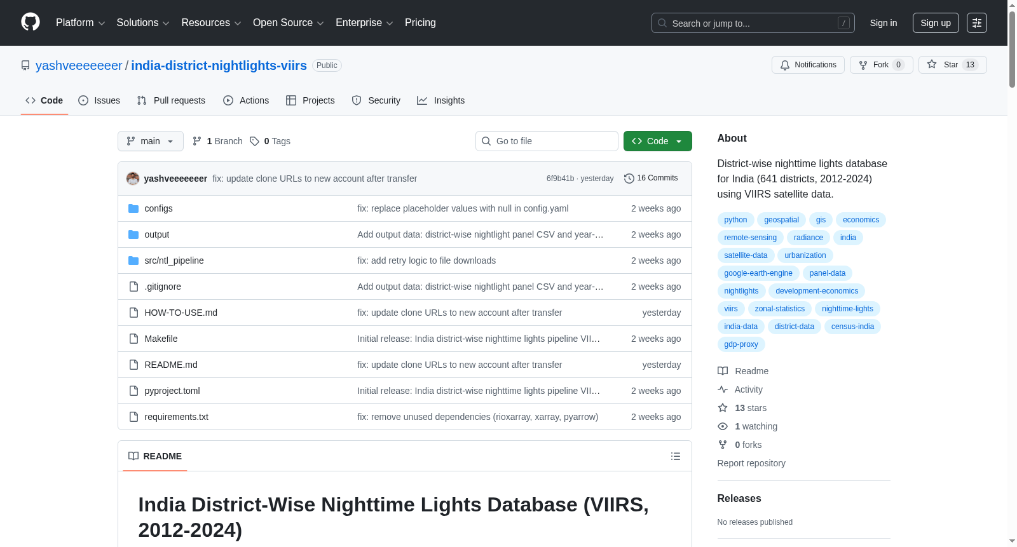Select the development-economics topic tag
Image resolution: width=1017 pixels, height=547 pixels.
(x=817, y=291)
